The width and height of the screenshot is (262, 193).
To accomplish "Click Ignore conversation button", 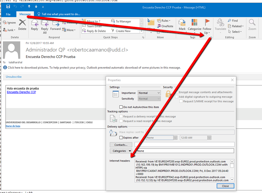I will 9,22.
